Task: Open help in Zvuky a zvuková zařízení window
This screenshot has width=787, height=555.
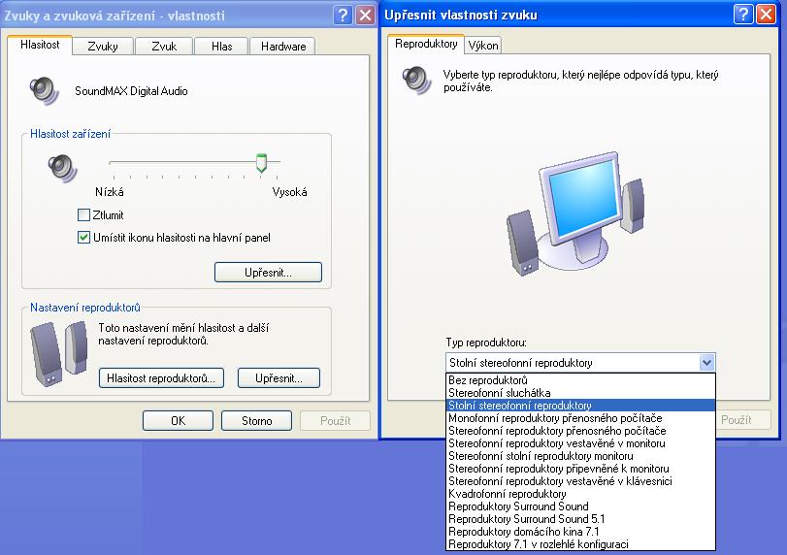Action: point(343,16)
